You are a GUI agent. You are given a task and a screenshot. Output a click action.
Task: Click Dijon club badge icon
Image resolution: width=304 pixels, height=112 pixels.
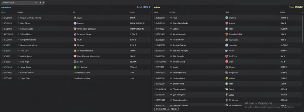coord(226,62)
